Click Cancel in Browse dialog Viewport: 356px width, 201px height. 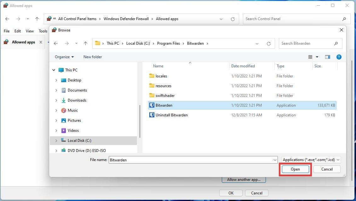(x=327, y=169)
